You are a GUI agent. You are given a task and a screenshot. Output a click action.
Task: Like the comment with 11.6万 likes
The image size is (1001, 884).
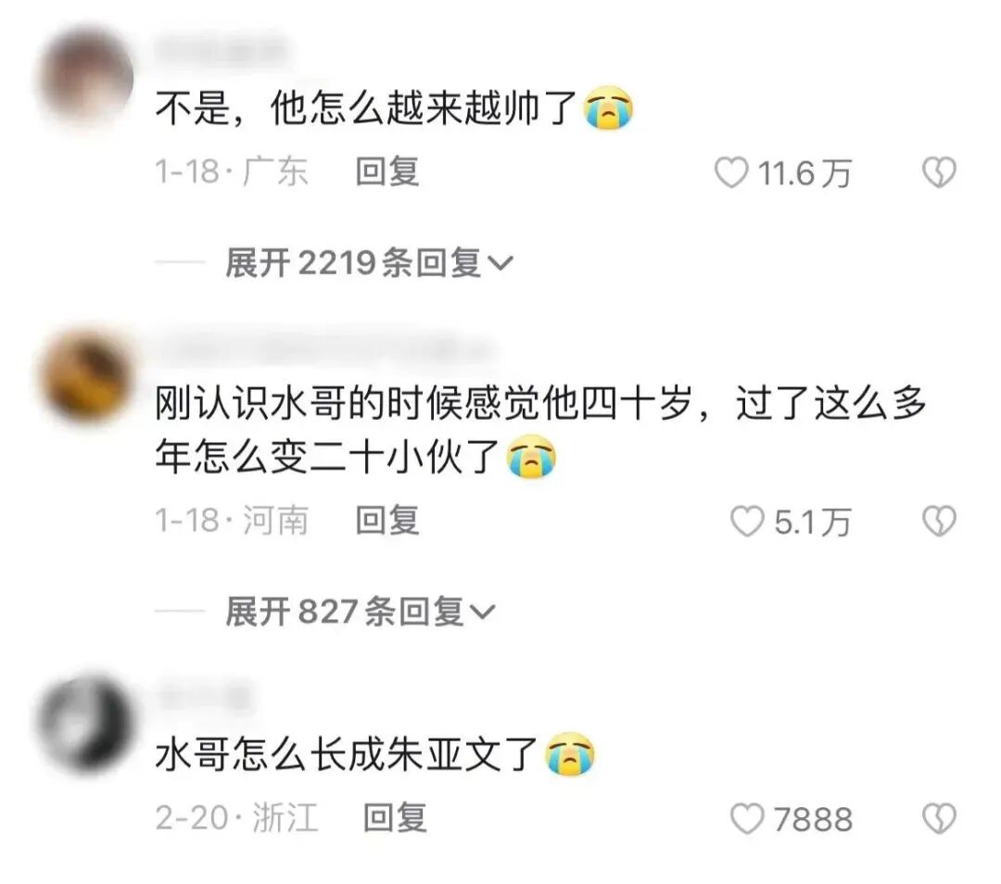[731, 173]
